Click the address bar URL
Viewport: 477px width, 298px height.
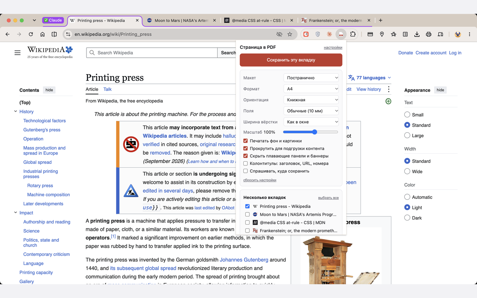tap(113, 34)
